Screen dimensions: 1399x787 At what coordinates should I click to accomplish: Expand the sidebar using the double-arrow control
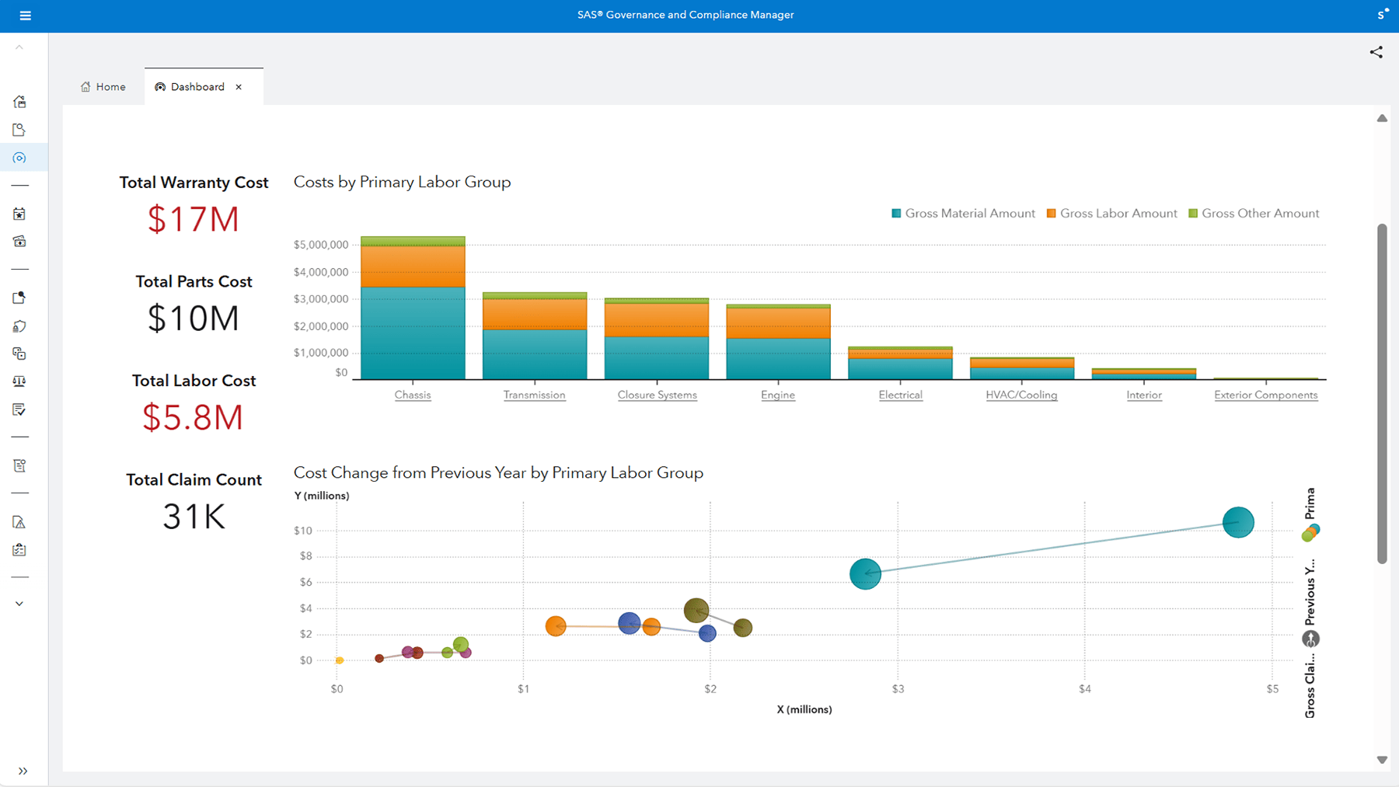click(23, 771)
